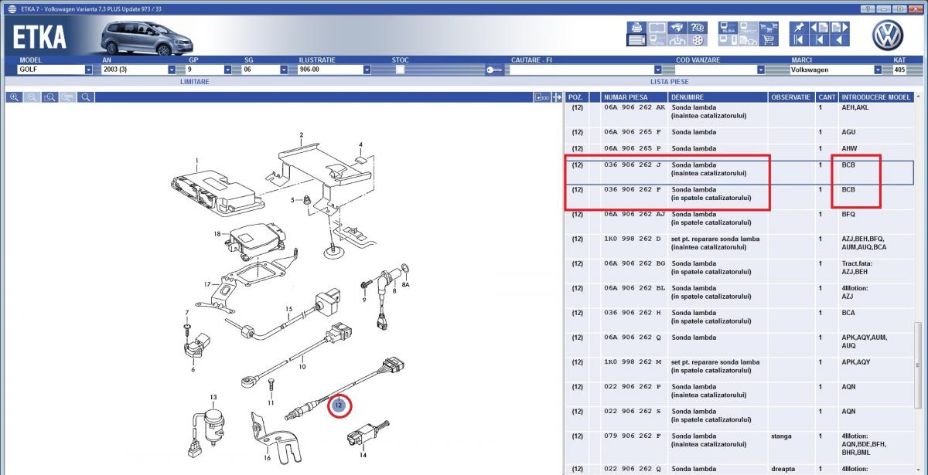This screenshot has height=475, width=928.
Task: Expand the GP dropdown
Action: click(227, 70)
